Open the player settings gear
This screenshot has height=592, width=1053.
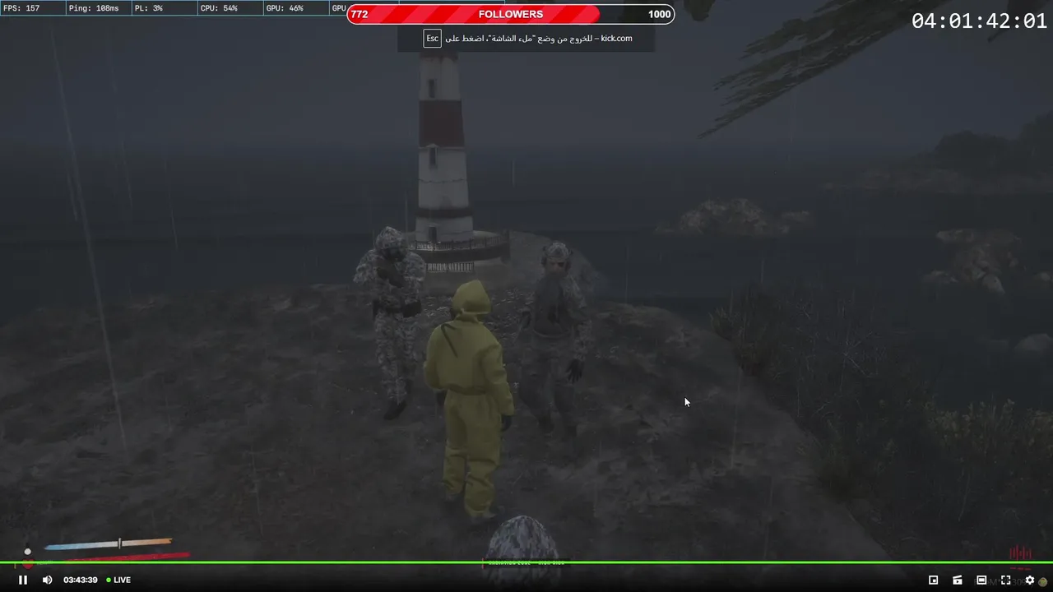(1029, 580)
